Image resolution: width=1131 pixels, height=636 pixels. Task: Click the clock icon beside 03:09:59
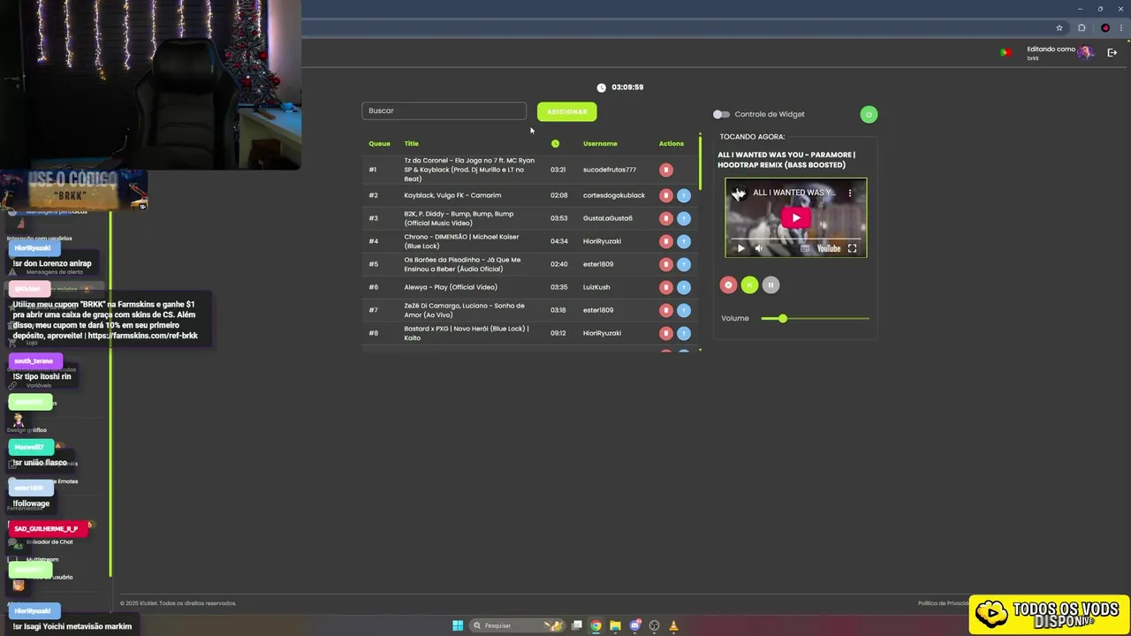click(601, 87)
